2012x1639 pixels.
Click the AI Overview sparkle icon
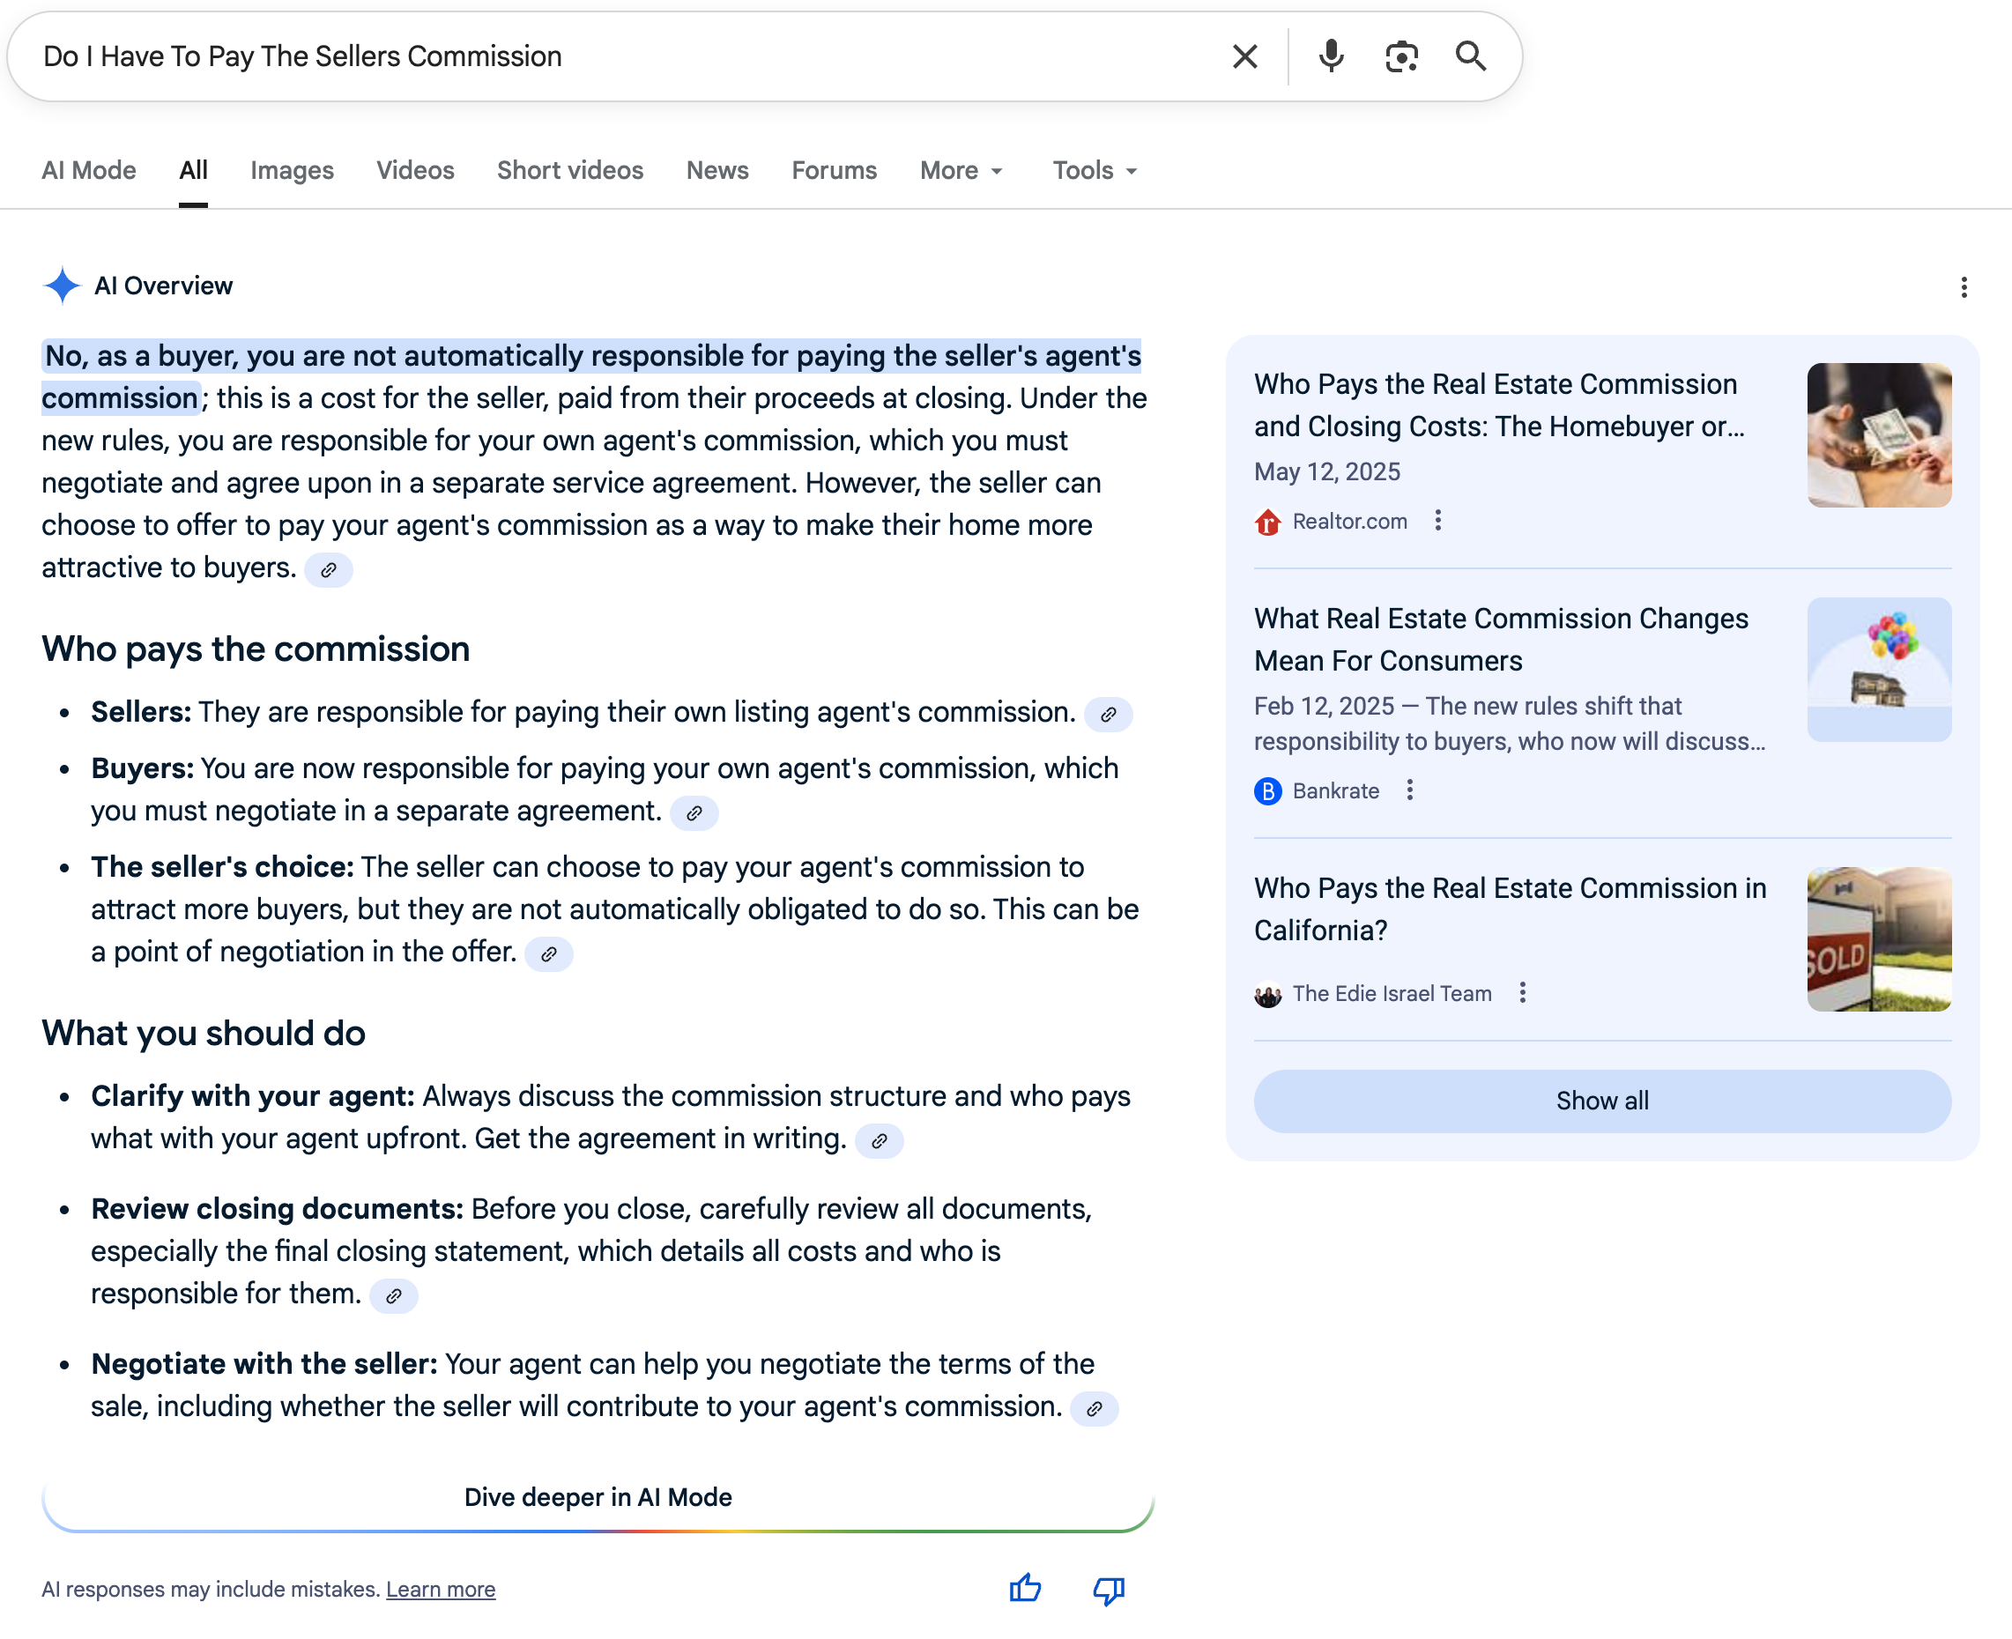tap(62, 286)
